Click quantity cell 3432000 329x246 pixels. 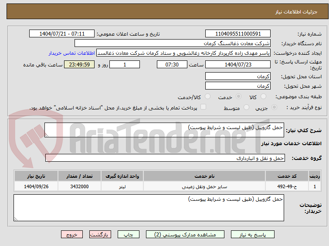pos(79,186)
